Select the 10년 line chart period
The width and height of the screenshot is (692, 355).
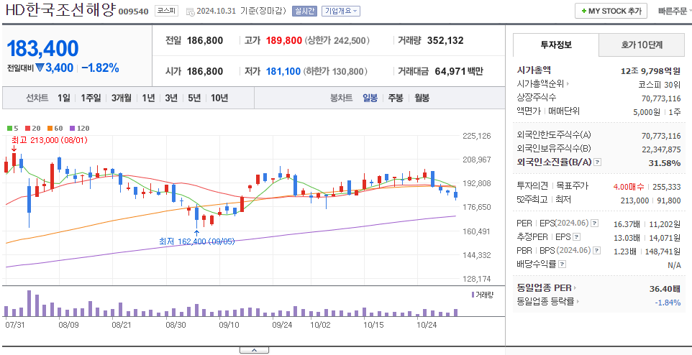(x=219, y=98)
